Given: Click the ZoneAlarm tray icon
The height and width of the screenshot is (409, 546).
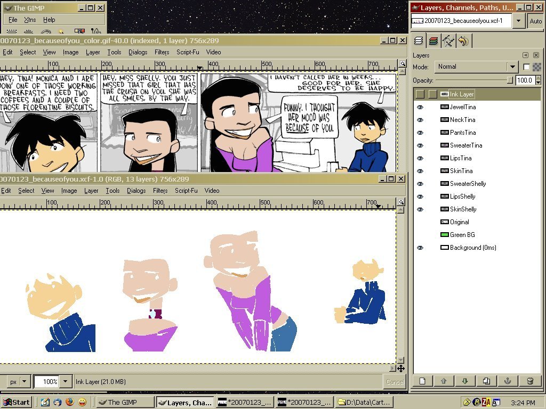Looking at the screenshot, I should click(x=486, y=403).
